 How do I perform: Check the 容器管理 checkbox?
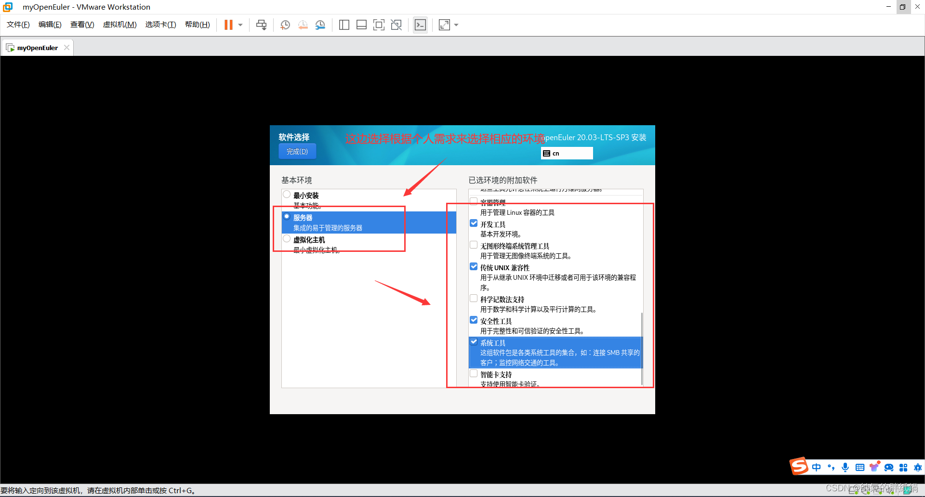point(474,201)
